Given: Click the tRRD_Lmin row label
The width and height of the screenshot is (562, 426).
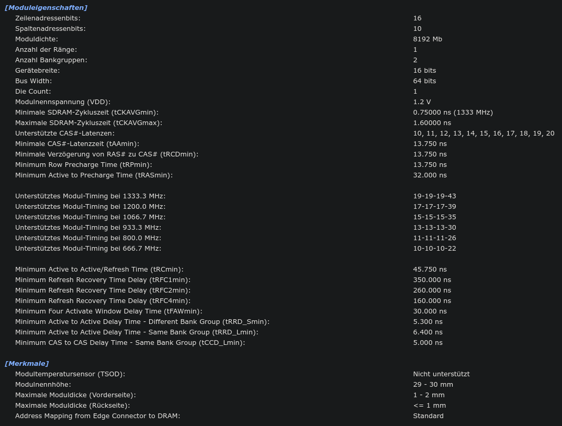Looking at the screenshot, I should click(x=137, y=332).
